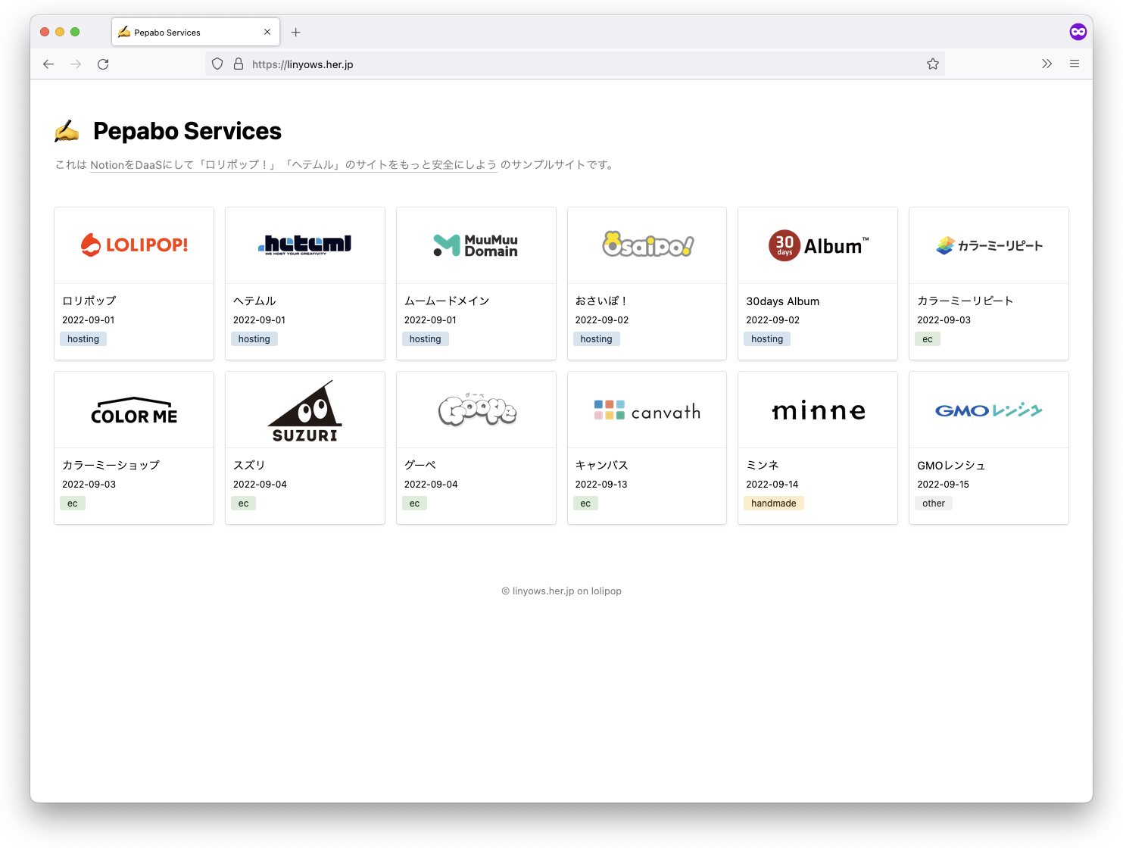Click the LOLIPOP! logo
This screenshot has width=1123, height=848.
pos(133,245)
